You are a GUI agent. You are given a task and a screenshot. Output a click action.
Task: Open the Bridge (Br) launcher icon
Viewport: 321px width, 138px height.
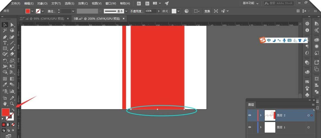(139, 3)
